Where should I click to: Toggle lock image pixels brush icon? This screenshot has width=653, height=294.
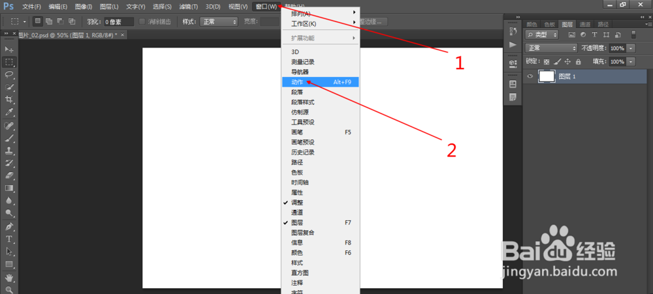[557, 61]
